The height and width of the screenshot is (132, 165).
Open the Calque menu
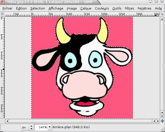[86, 8]
